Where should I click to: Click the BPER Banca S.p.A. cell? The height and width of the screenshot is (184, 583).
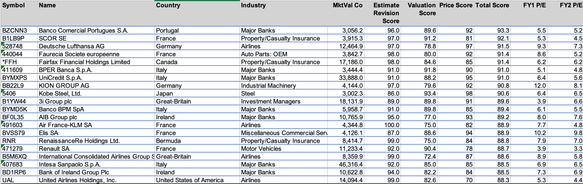[96, 70]
